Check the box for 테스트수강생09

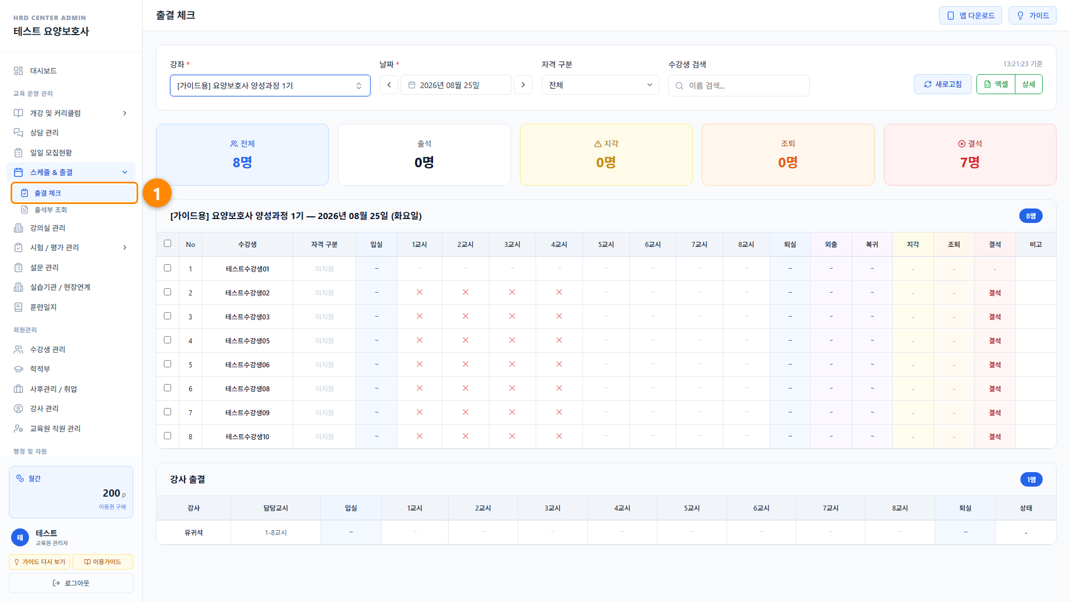tap(167, 412)
